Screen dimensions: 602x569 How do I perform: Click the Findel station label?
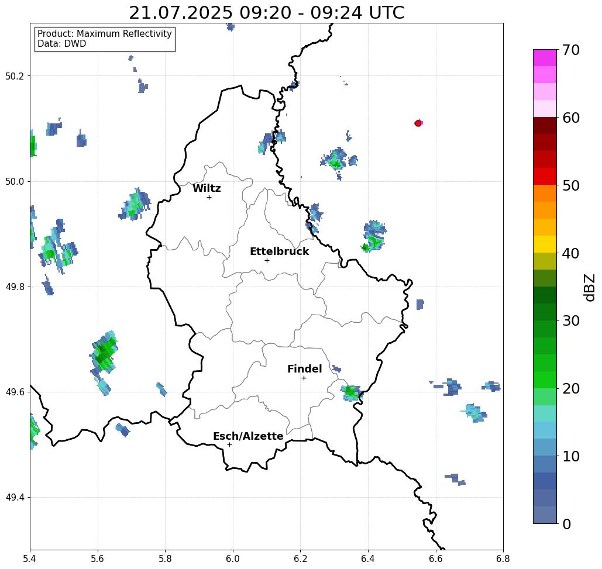[x=304, y=369]
